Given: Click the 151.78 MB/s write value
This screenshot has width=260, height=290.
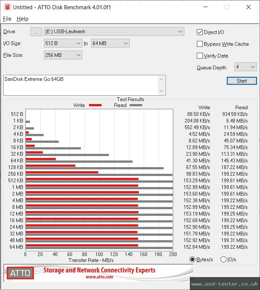Looking at the screenshot, I should tap(197, 234).
